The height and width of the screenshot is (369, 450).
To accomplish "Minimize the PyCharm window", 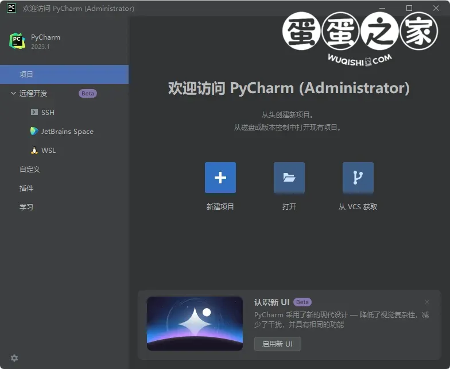I will click(382, 8).
